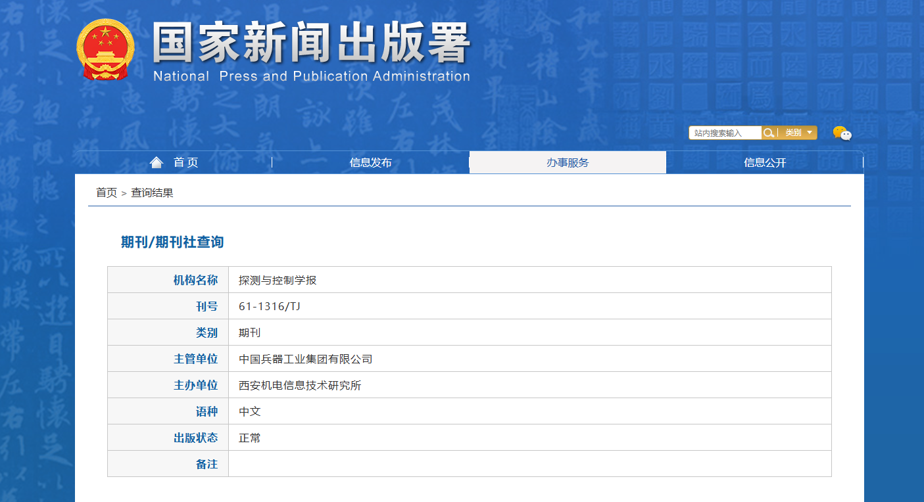Image resolution: width=924 pixels, height=502 pixels.
Task: Click the national emblem logo
Action: coord(105,50)
